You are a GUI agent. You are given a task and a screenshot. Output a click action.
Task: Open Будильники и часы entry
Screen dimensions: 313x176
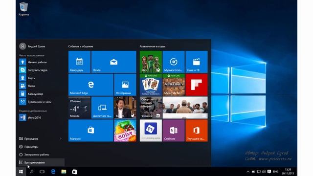point(42,102)
